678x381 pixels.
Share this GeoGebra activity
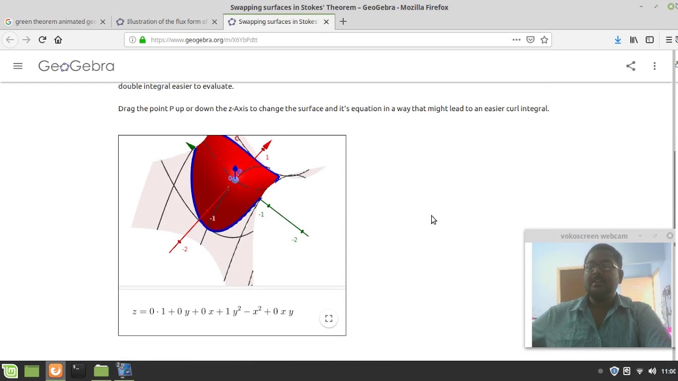(630, 66)
